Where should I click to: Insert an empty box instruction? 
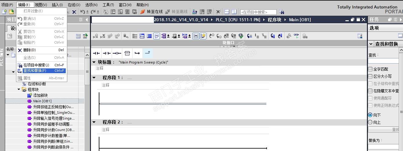tap(127, 53)
